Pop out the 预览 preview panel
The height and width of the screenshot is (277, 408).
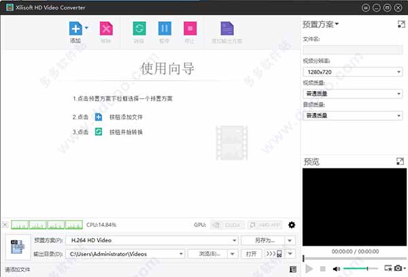coord(401,162)
